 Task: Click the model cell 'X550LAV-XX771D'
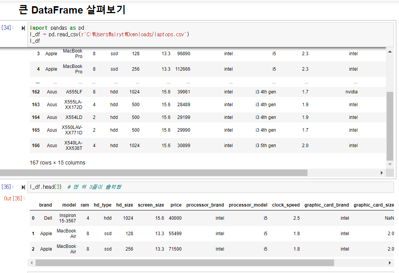coord(72,130)
